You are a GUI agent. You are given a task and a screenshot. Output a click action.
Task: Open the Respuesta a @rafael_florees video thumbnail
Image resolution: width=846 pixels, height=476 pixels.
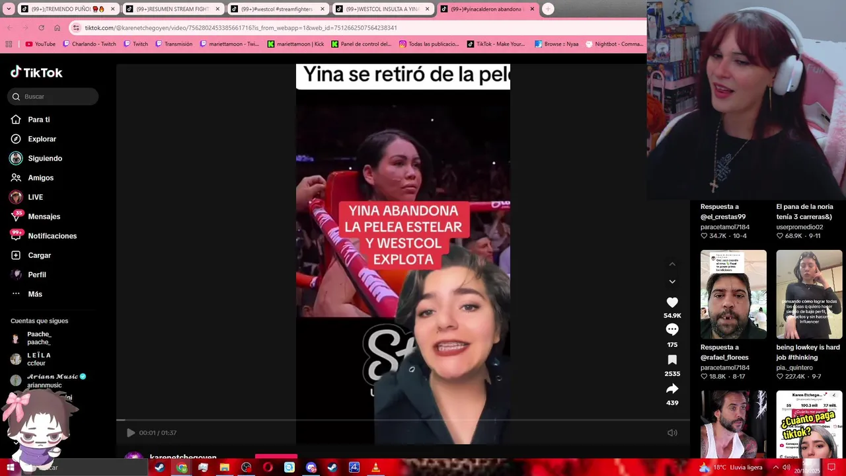click(x=734, y=294)
